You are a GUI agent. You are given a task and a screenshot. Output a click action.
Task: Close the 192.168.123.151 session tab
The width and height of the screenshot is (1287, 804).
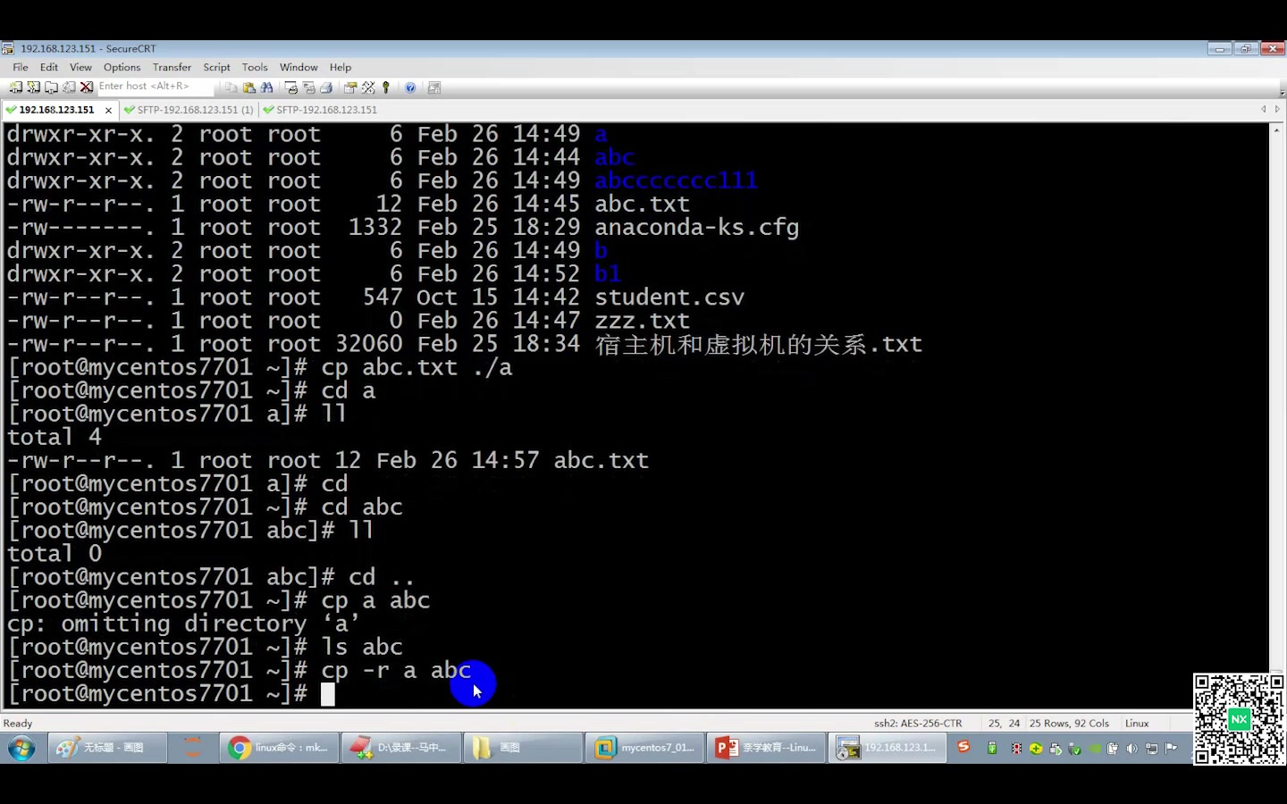pyautogui.click(x=108, y=110)
